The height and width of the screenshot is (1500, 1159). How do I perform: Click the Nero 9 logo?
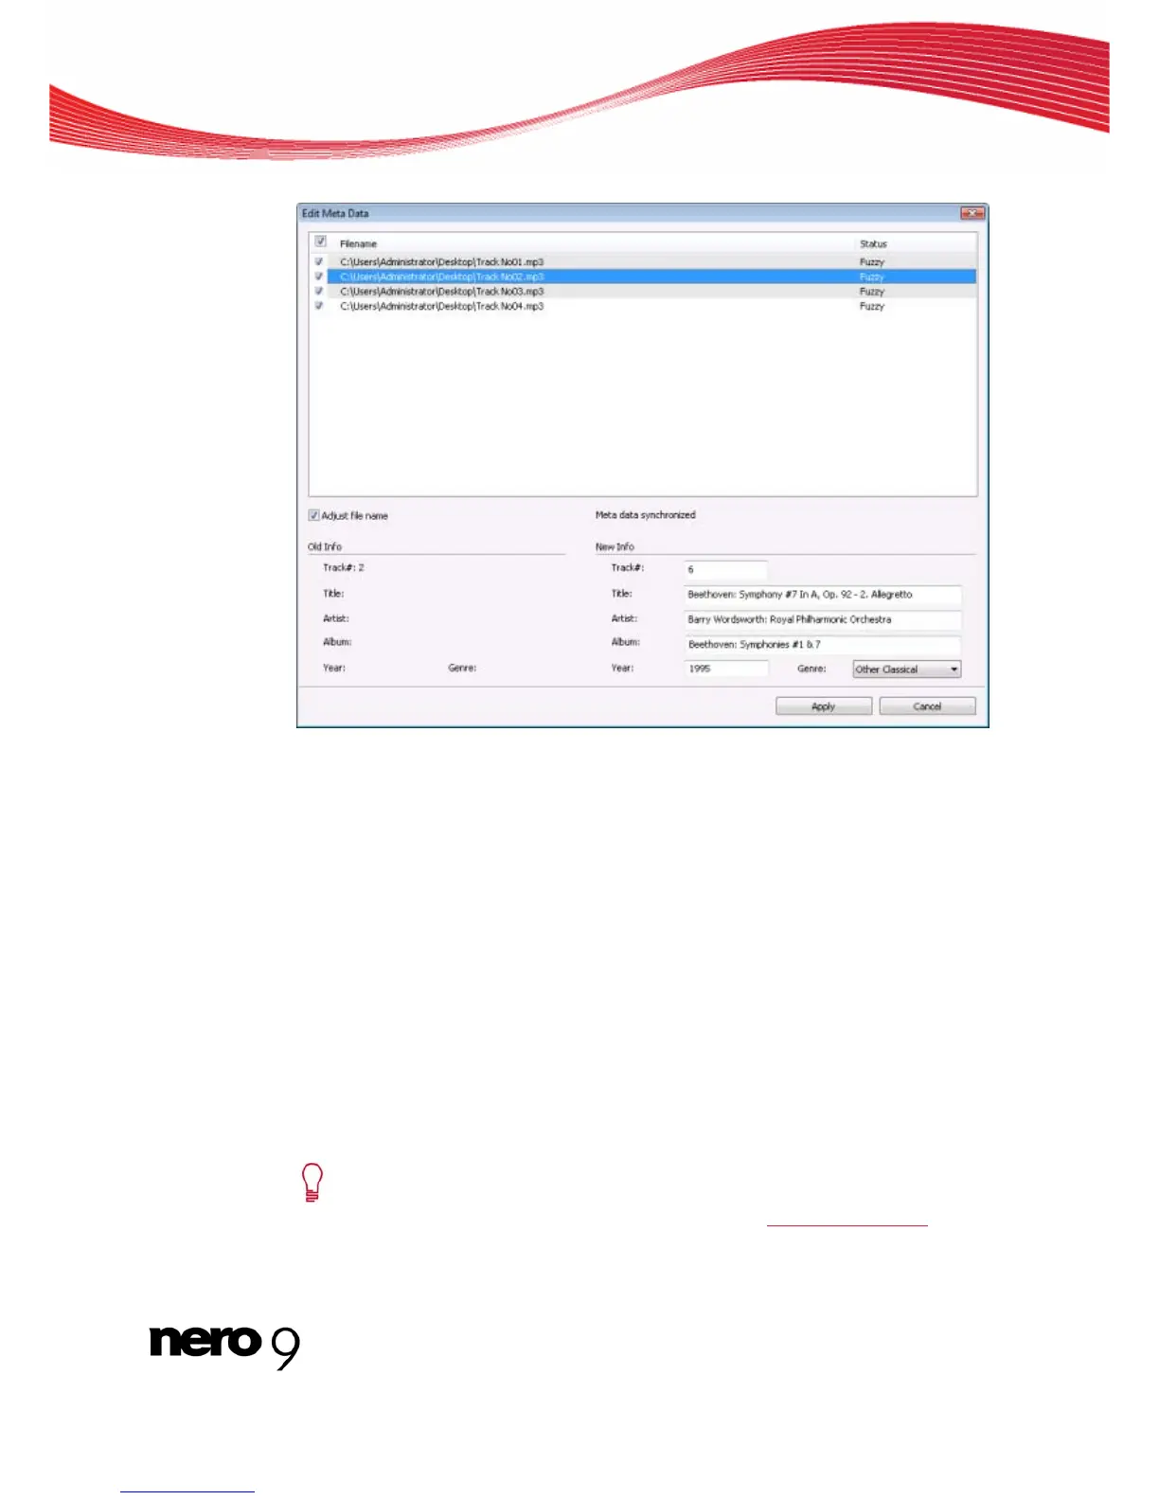225,1347
